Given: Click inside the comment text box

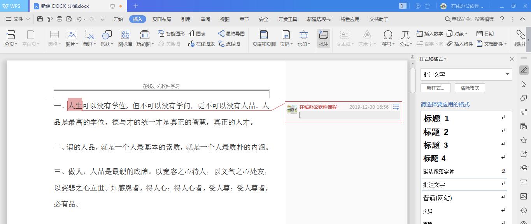Looking at the screenshot, I should 349,115.
